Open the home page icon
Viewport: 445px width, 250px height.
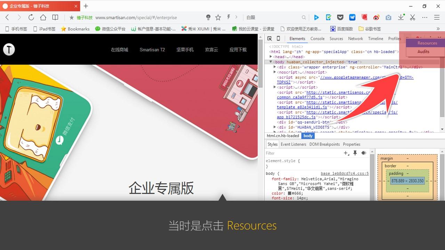(x=43, y=17)
